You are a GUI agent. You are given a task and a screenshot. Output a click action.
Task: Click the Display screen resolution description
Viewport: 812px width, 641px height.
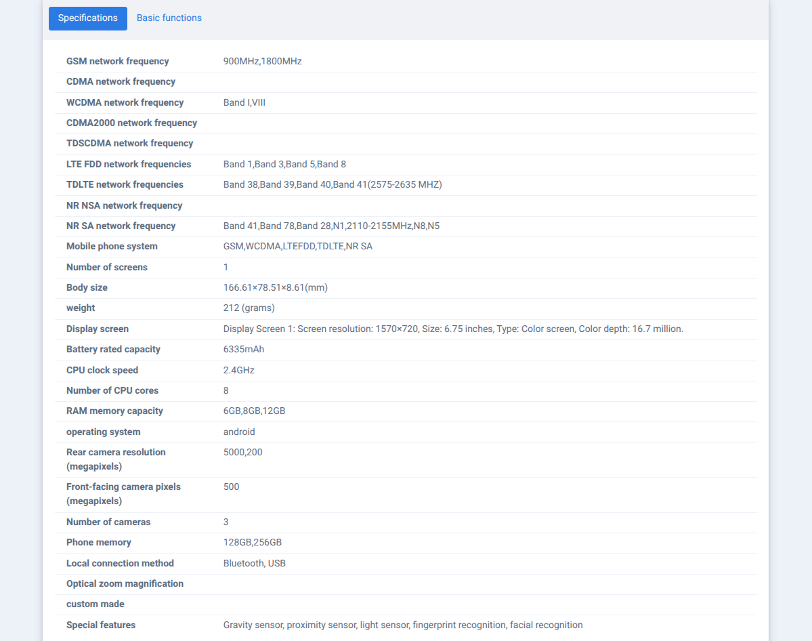coord(453,329)
